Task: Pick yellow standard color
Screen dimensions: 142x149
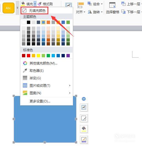Action: click(38, 56)
